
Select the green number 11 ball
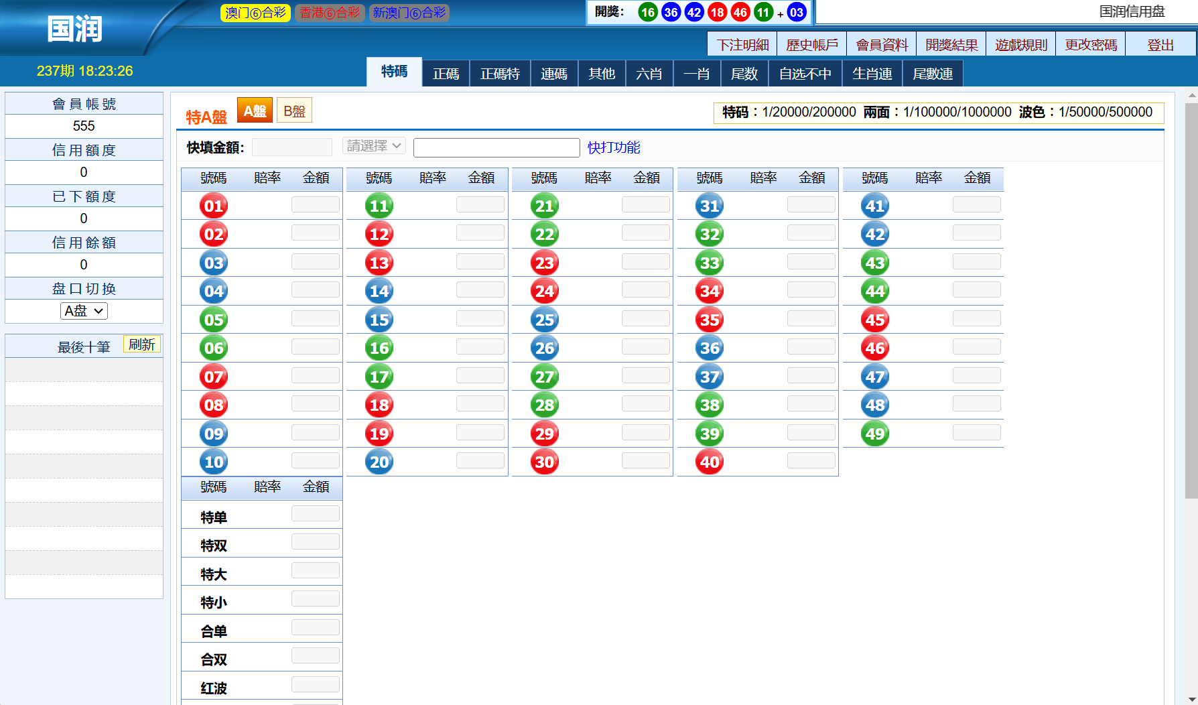coord(379,206)
